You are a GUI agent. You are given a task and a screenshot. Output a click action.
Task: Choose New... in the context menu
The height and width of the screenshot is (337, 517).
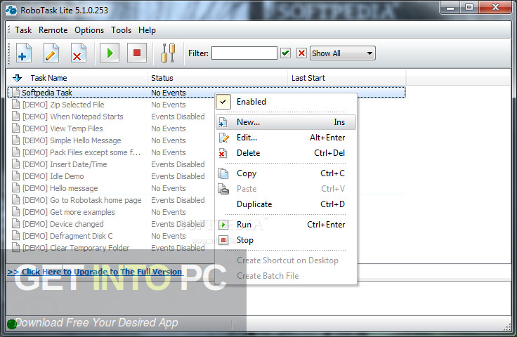286,122
